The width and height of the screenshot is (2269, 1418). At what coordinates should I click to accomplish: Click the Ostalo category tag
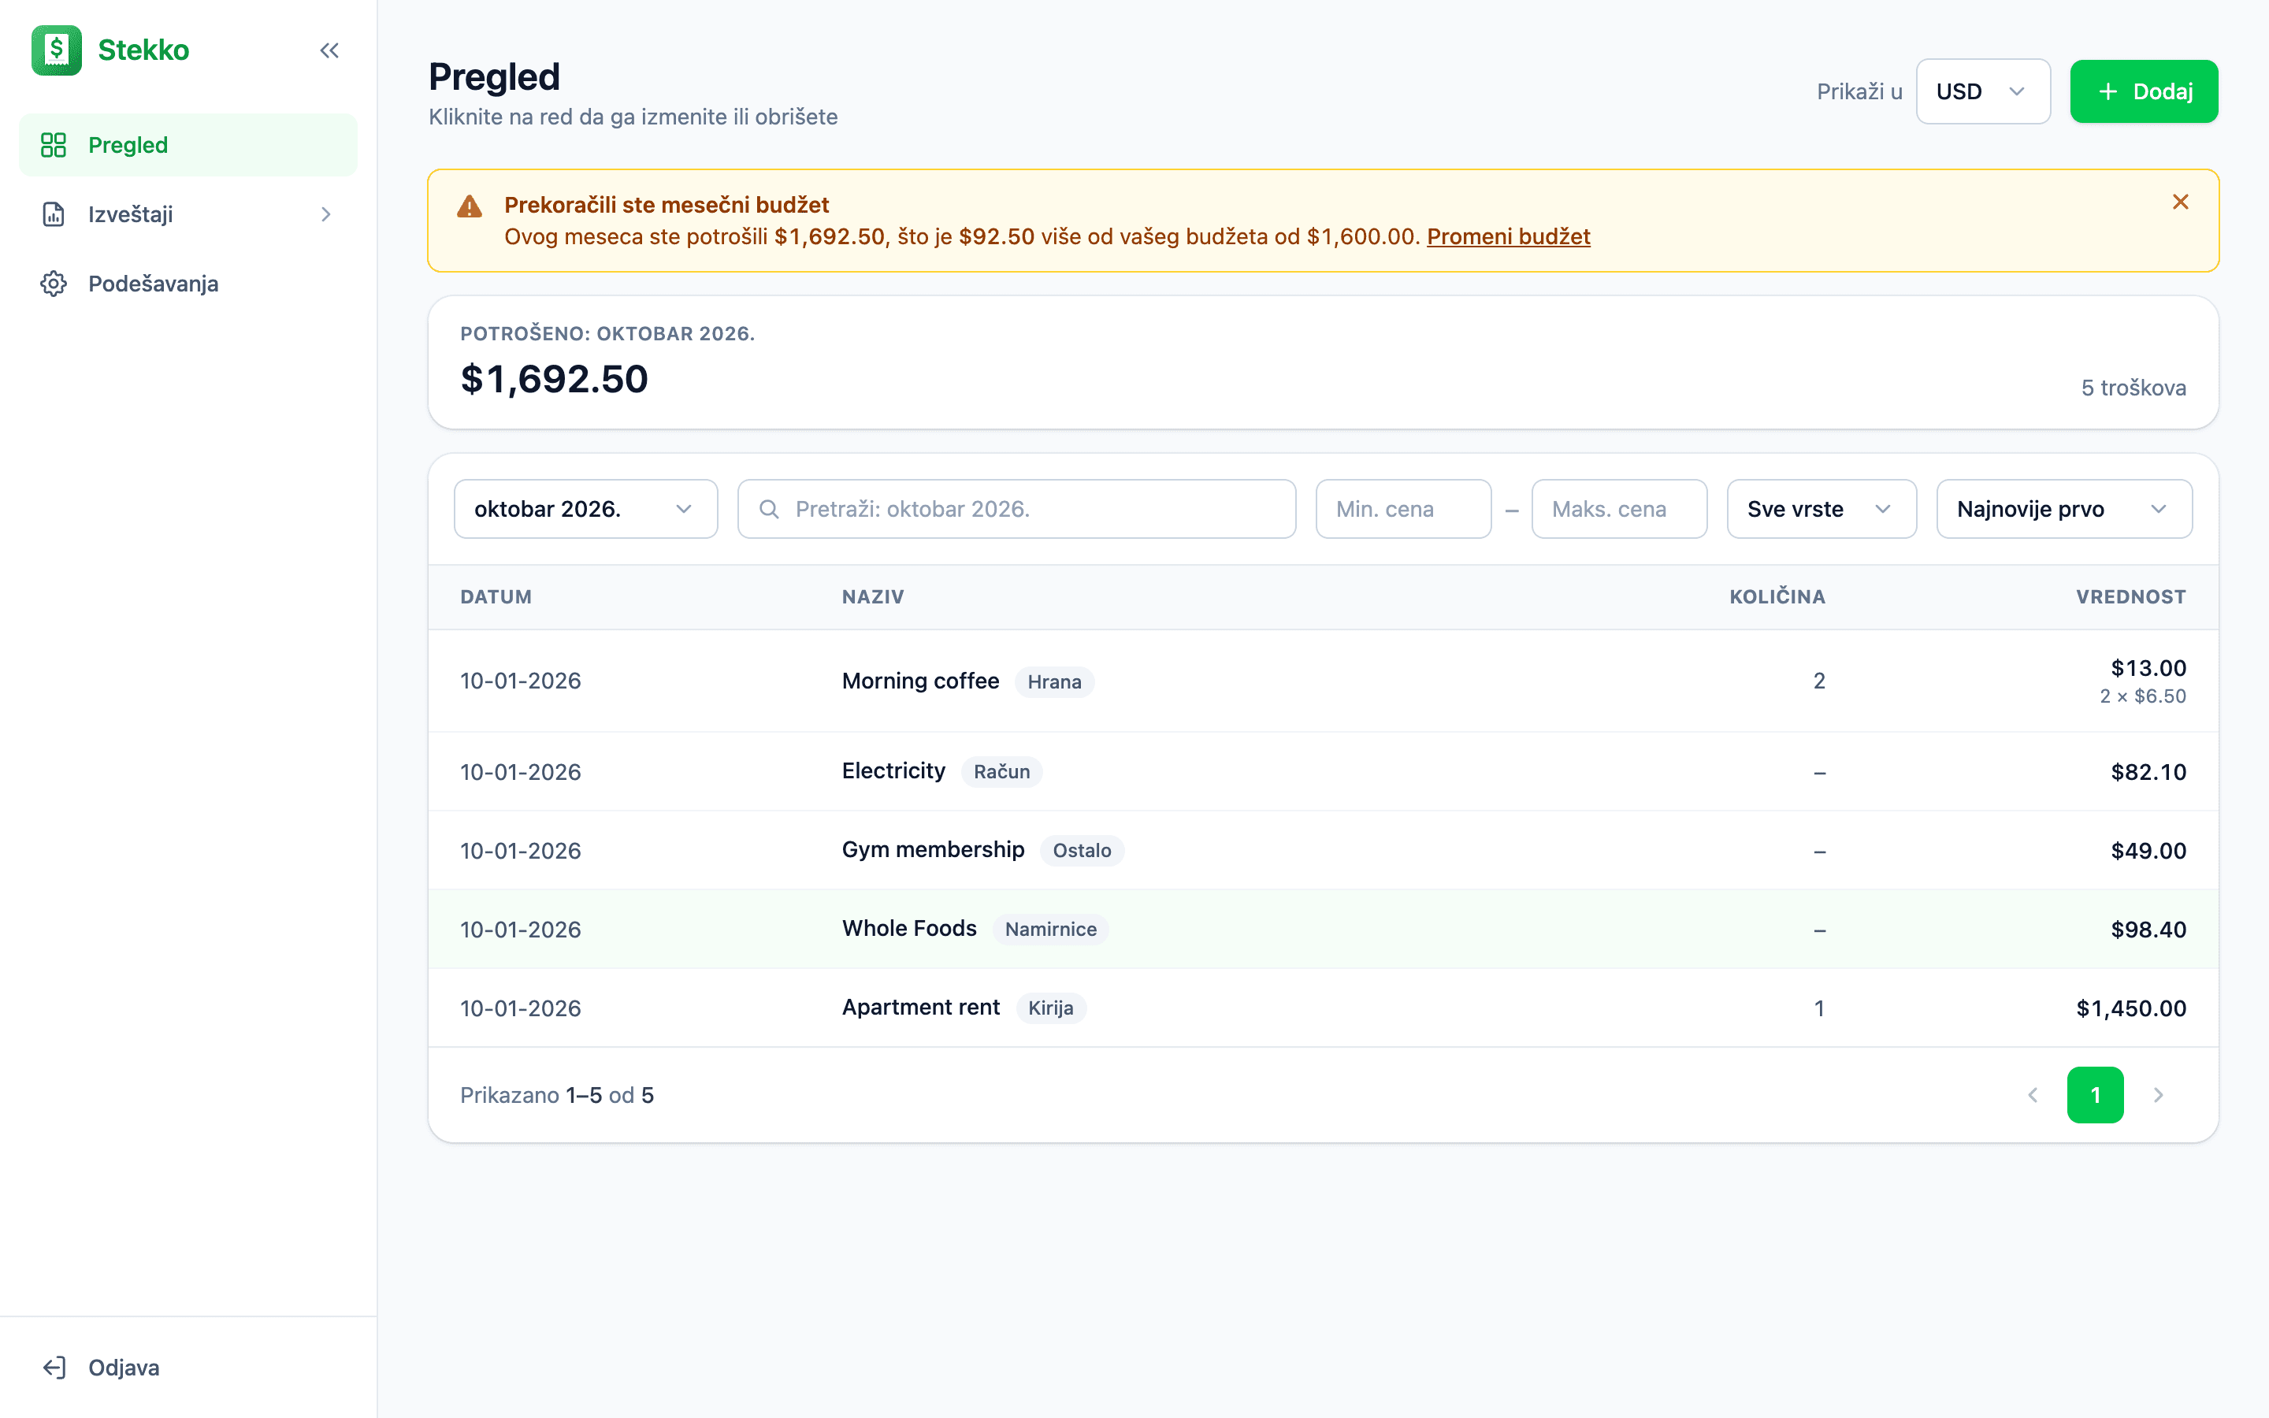click(1082, 851)
